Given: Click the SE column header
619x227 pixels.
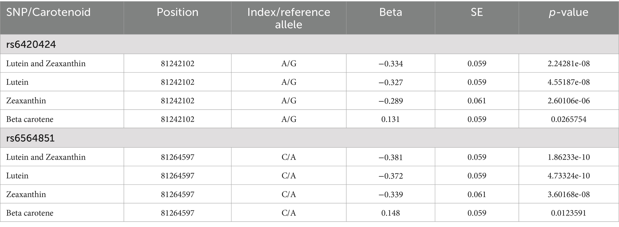Looking at the screenshot, I should coord(477,12).
